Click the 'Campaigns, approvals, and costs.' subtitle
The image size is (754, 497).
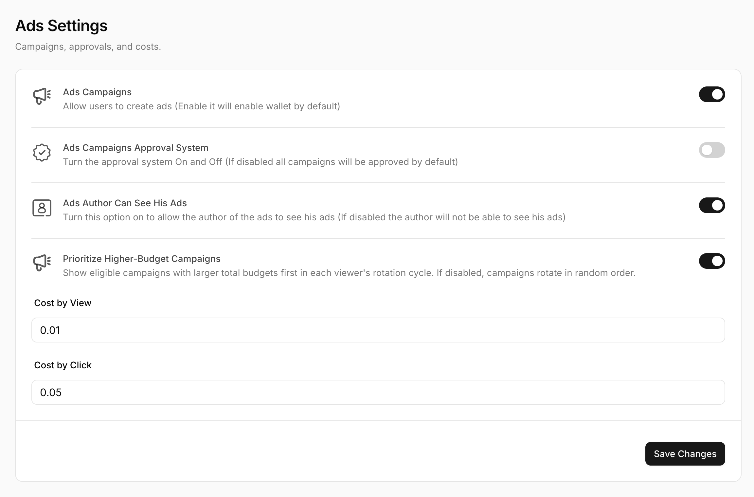coord(88,46)
